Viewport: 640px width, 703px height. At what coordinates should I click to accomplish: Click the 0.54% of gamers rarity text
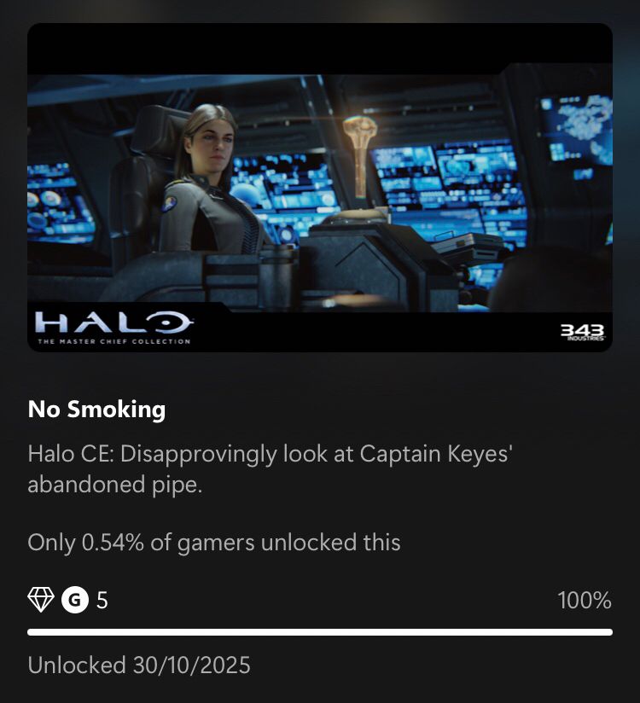point(214,543)
